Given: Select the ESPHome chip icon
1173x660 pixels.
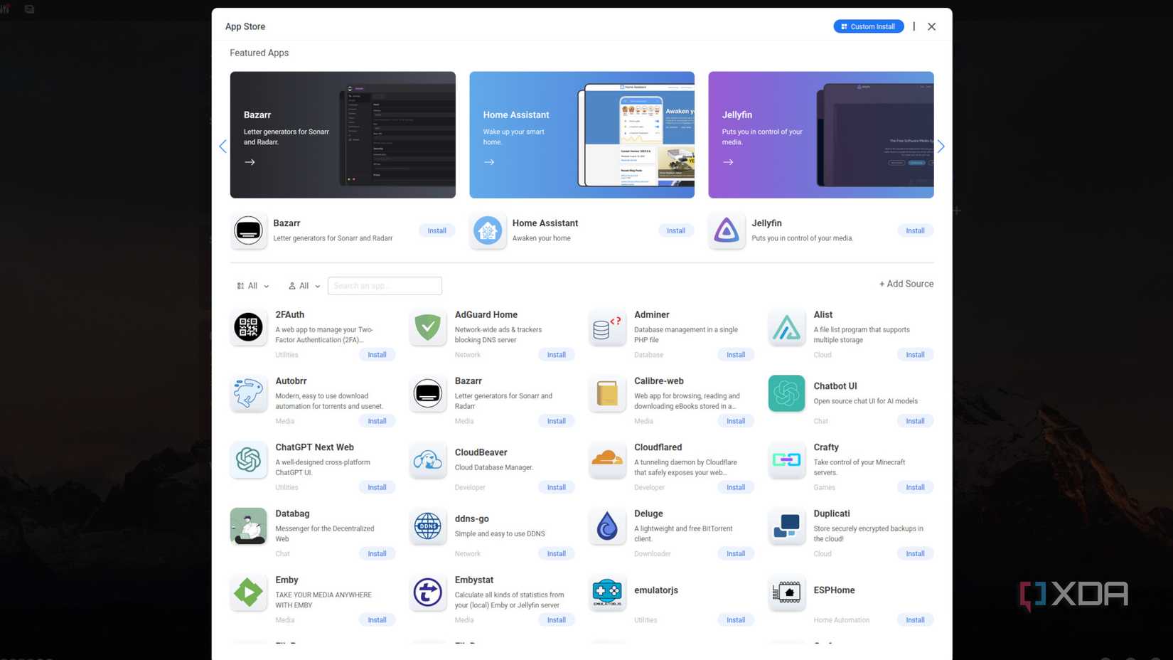Looking at the screenshot, I should point(786,592).
